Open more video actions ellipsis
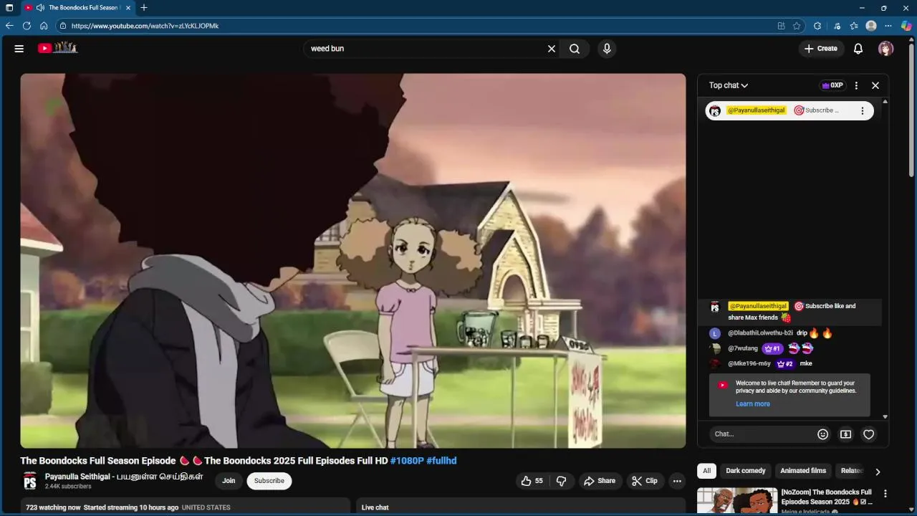This screenshot has height=516, width=917. (677, 481)
